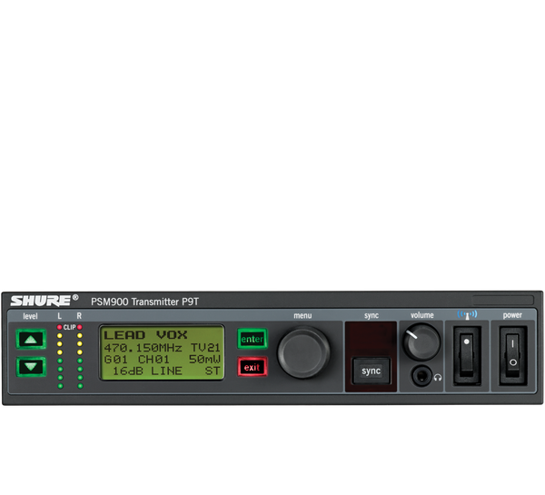545x495 pixels.
Task: Click the green enter button
Action: point(253,339)
